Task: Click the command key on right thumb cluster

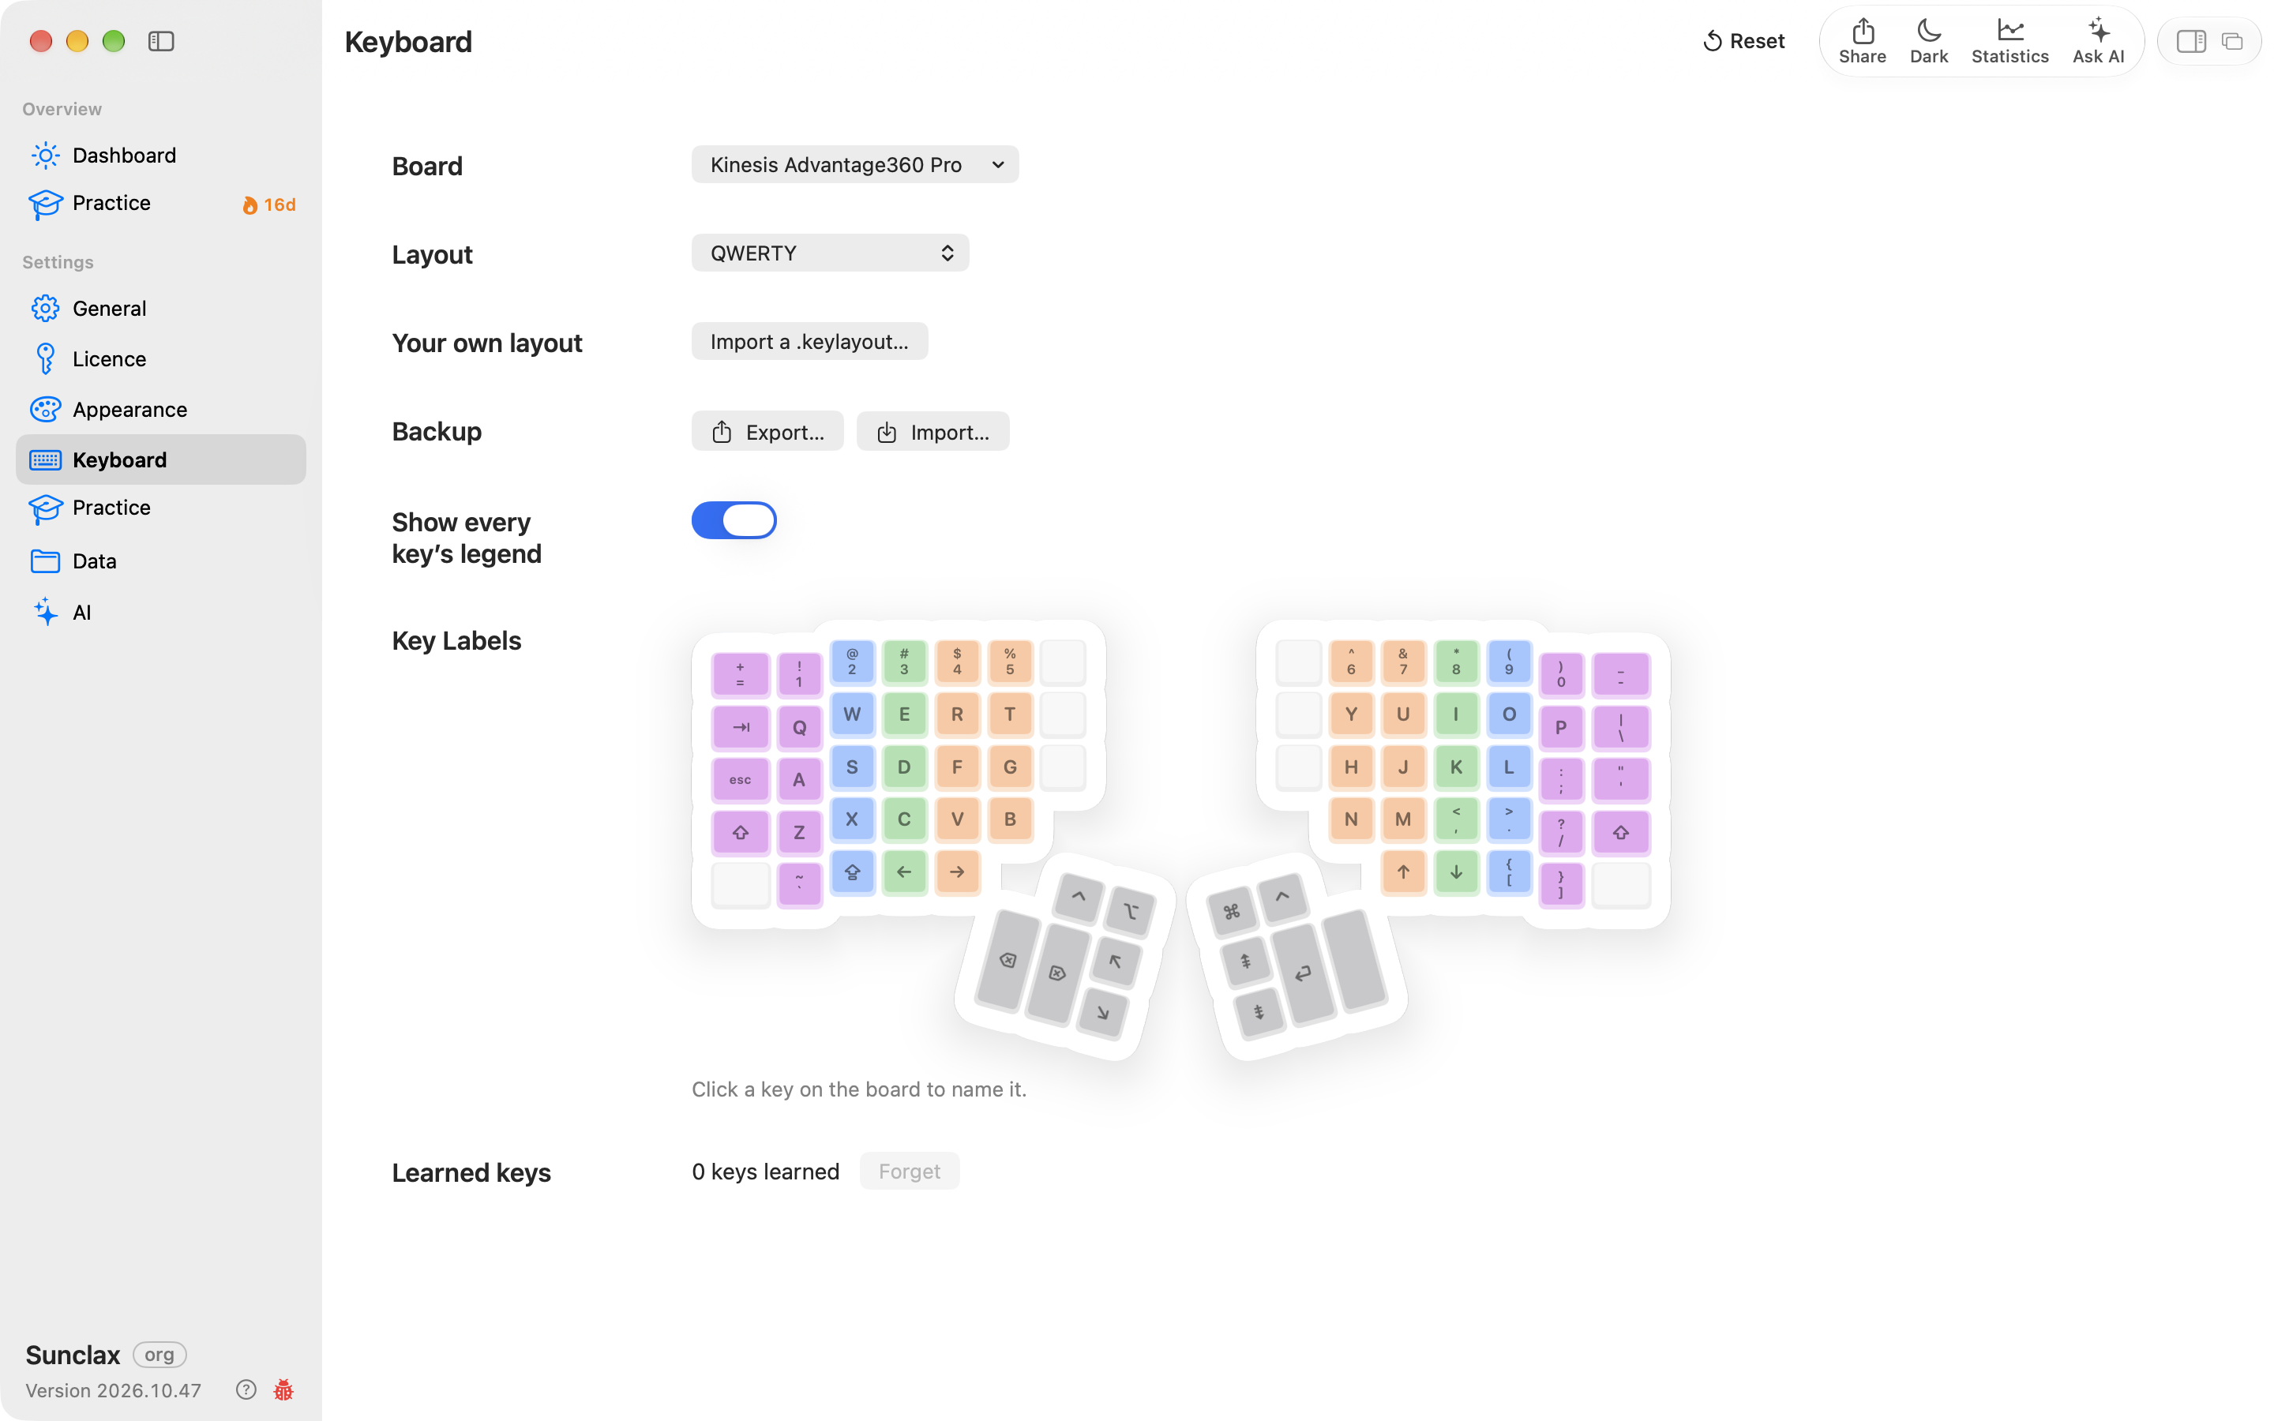Action: [x=1231, y=911]
